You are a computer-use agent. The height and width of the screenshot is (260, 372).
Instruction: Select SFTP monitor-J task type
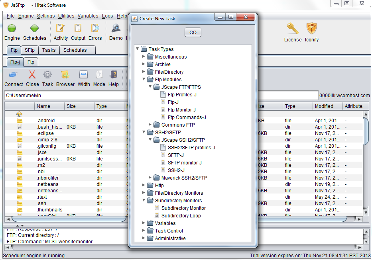pos(185,162)
